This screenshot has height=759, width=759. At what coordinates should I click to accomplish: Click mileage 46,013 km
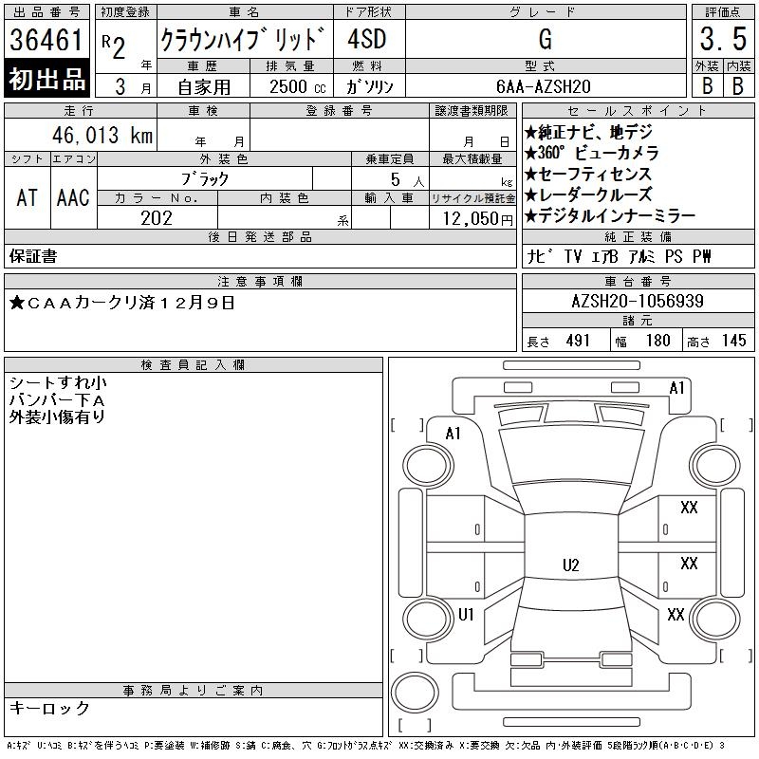102,135
